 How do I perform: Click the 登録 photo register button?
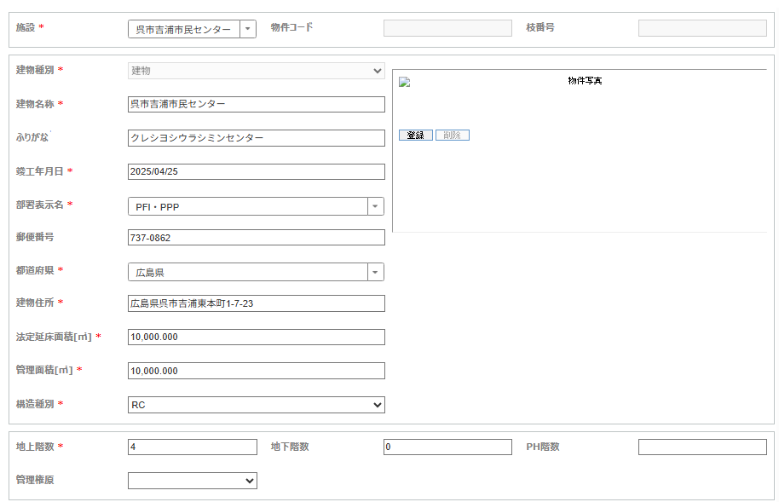pyautogui.click(x=416, y=136)
